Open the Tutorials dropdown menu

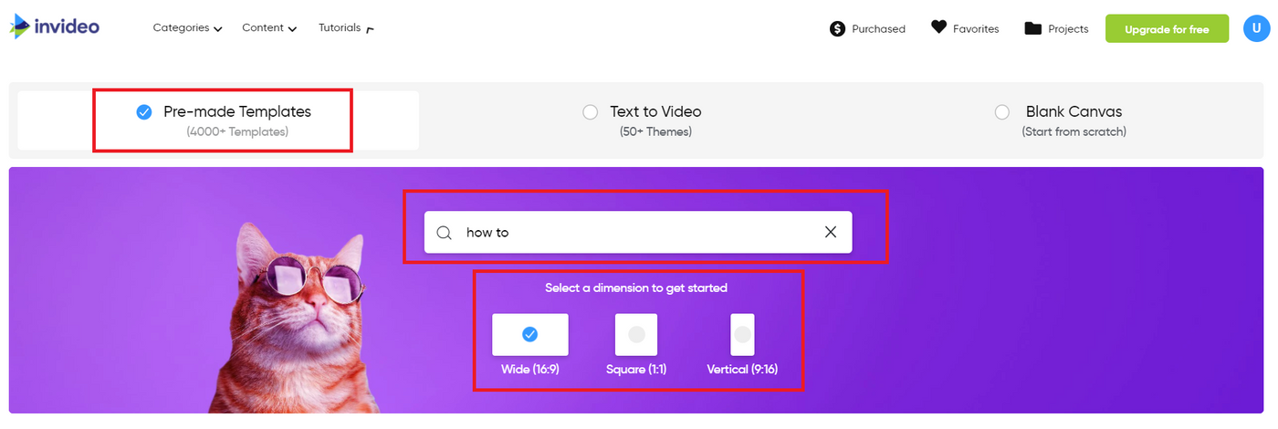(x=346, y=28)
